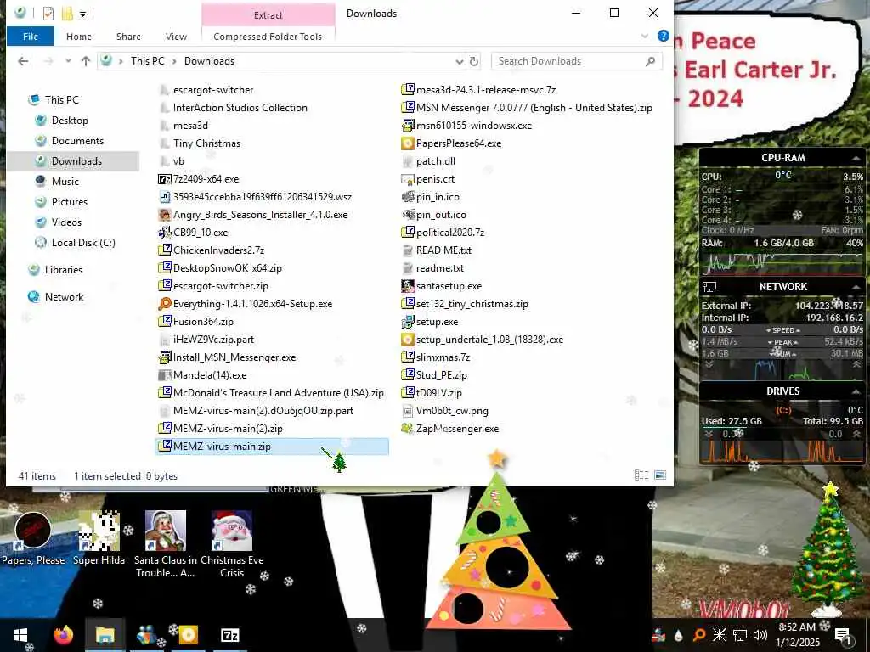Open the File ribbon tab
870x652 pixels.
pos(31,37)
